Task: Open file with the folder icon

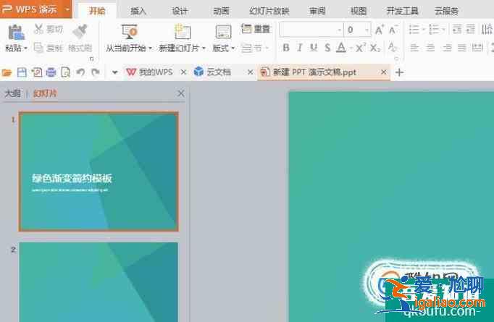Action: (7, 72)
